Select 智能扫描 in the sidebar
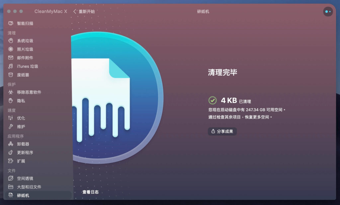 25,24
